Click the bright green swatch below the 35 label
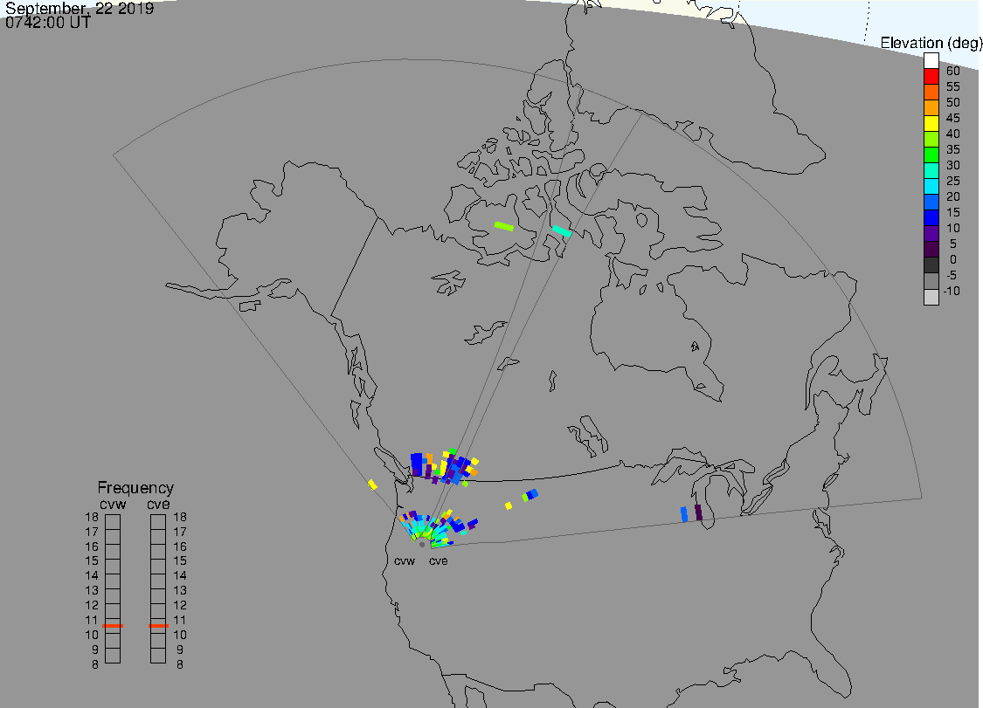Viewport: 983px width, 708px height. 931,155
